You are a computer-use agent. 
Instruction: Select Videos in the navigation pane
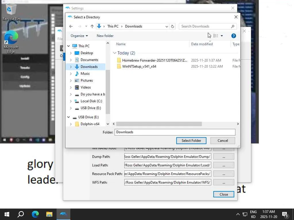(x=86, y=87)
